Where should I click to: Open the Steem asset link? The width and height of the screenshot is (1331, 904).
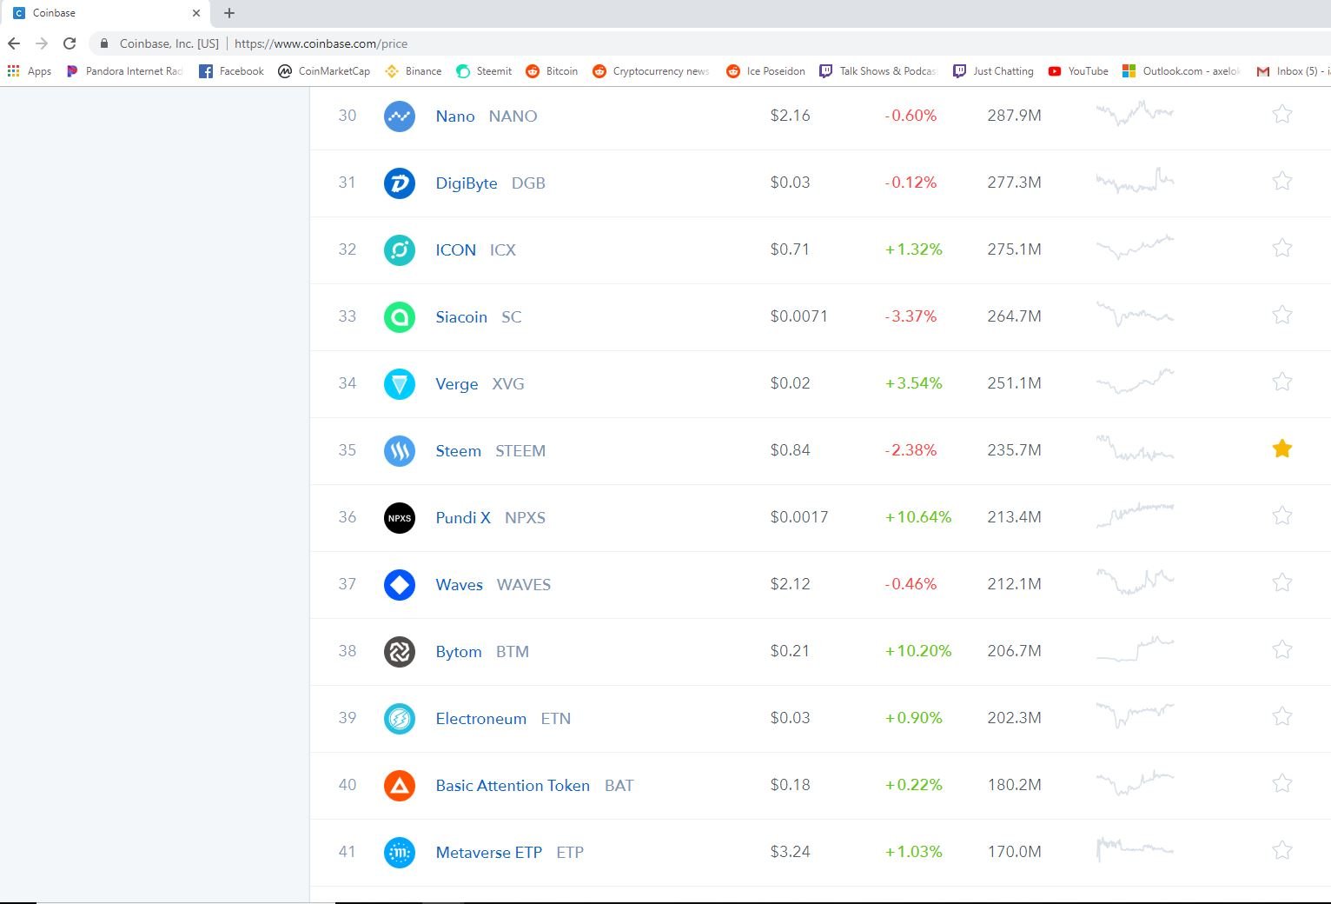coord(459,451)
